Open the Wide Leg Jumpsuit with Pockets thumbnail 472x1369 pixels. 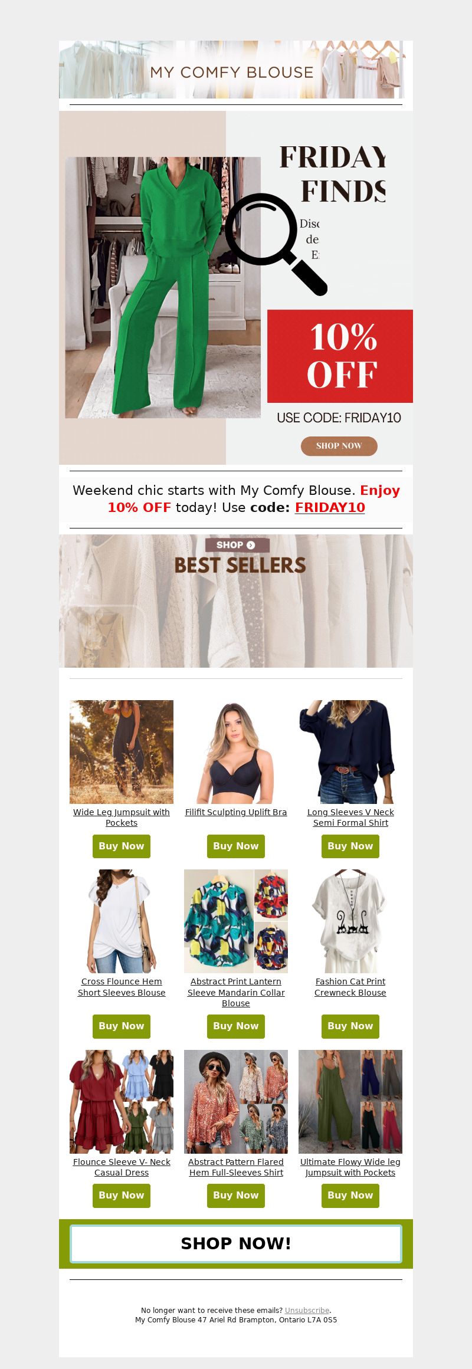click(x=122, y=752)
